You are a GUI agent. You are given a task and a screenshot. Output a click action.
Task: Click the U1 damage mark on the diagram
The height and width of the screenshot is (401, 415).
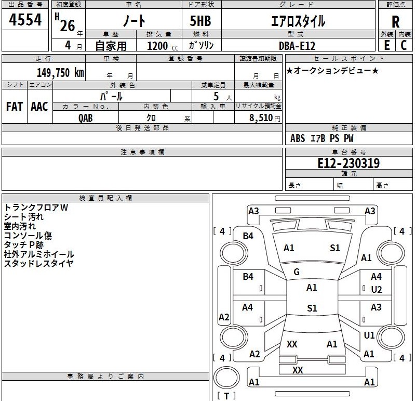[369, 335]
